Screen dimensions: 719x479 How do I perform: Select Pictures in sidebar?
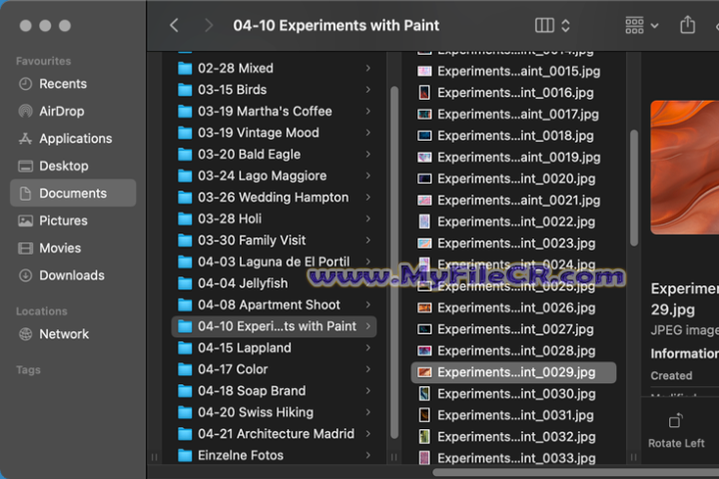click(x=73, y=221)
